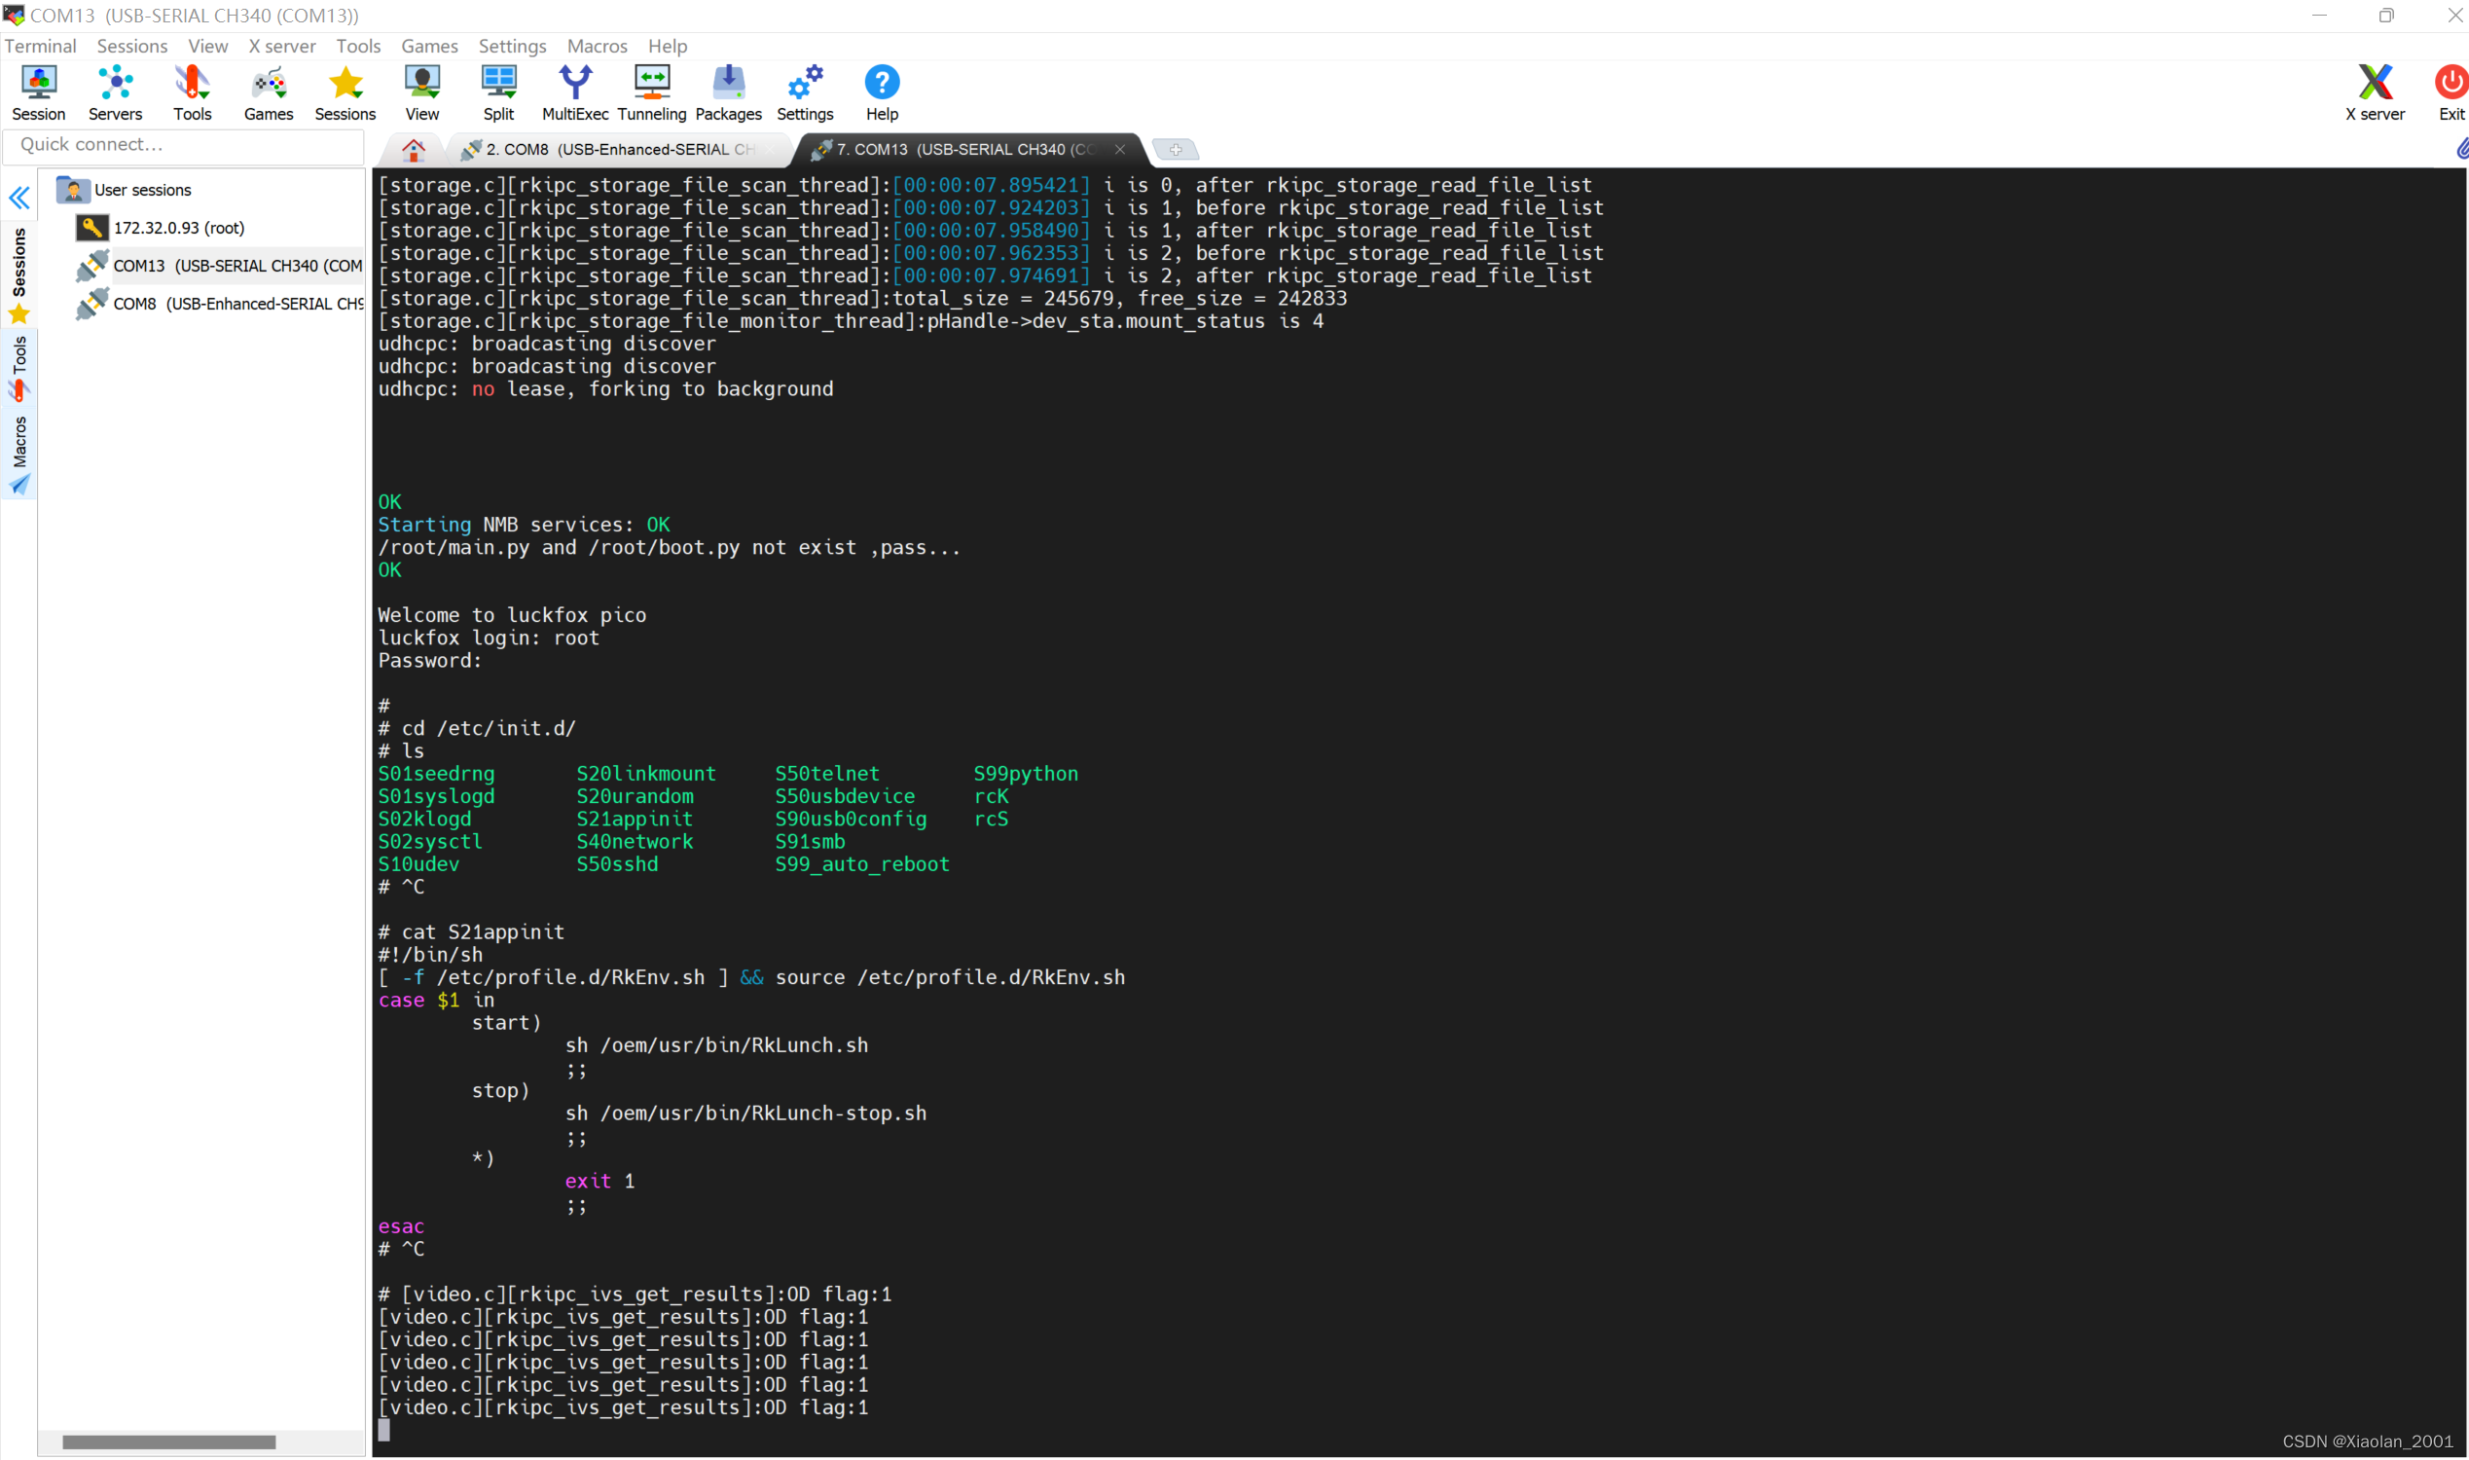Open the Servers tool

tap(115, 92)
